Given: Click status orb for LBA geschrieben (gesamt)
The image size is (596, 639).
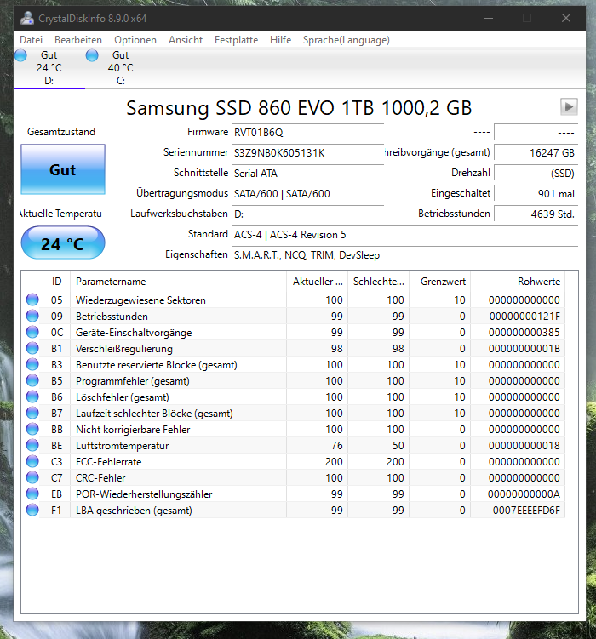Looking at the screenshot, I should pos(32,510).
